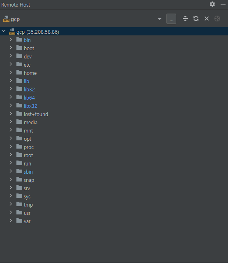Screen dimensions: 228x263
Task: Expand the var folder
Action: (x=11, y=221)
